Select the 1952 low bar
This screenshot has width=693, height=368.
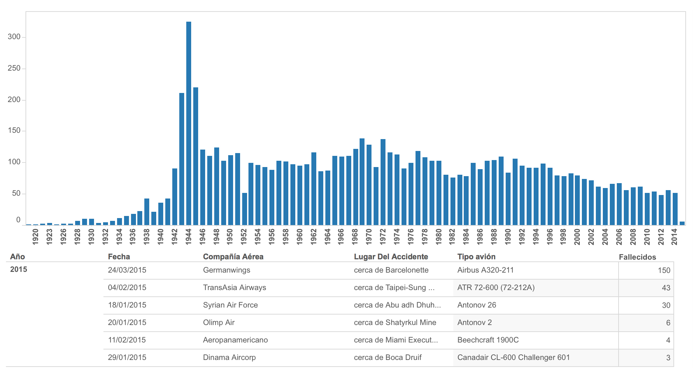click(245, 209)
